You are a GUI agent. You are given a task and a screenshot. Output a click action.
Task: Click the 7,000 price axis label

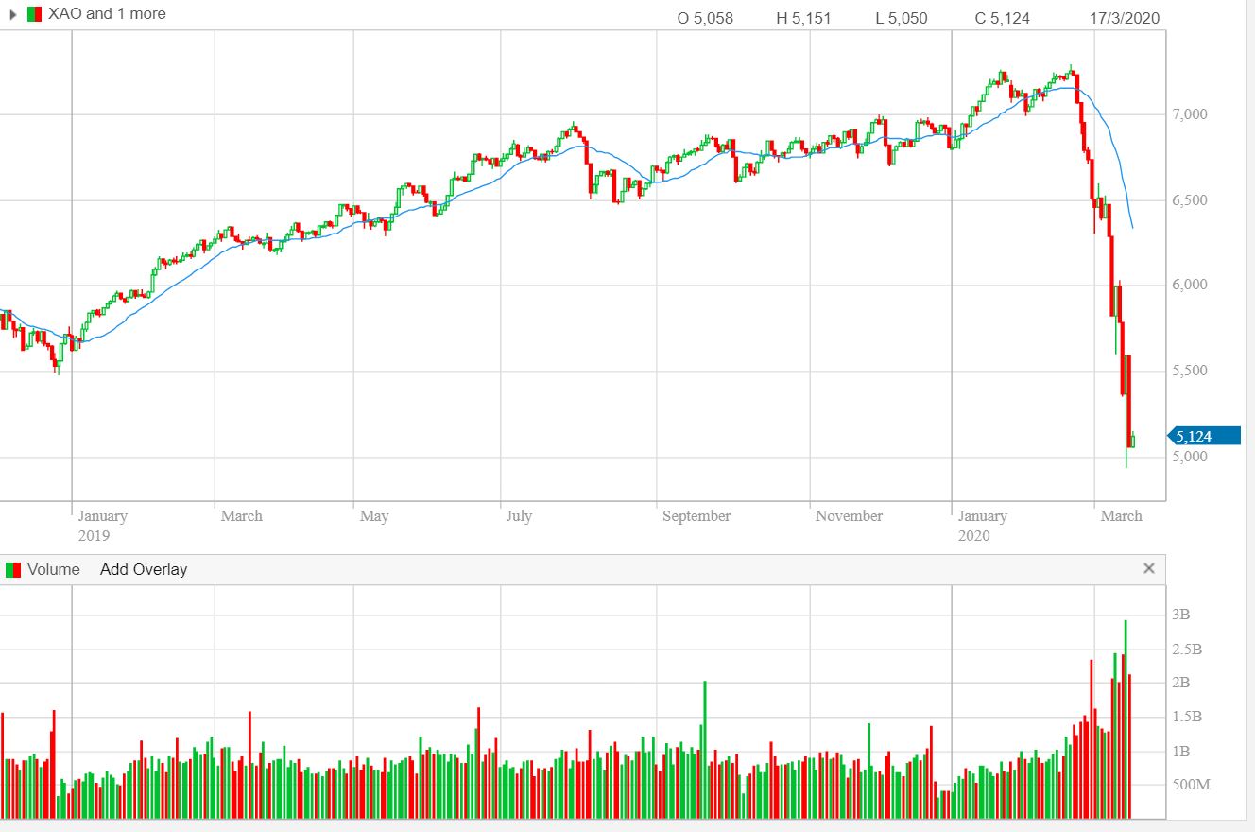pyautogui.click(x=1189, y=114)
